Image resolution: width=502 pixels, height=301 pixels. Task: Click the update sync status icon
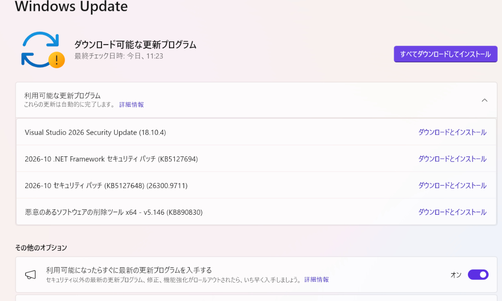(x=42, y=50)
